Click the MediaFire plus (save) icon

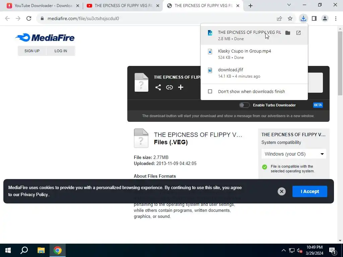tap(181, 87)
